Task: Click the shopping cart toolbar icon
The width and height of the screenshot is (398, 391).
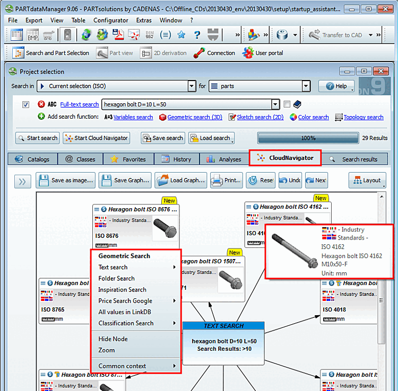Action: point(48,35)
